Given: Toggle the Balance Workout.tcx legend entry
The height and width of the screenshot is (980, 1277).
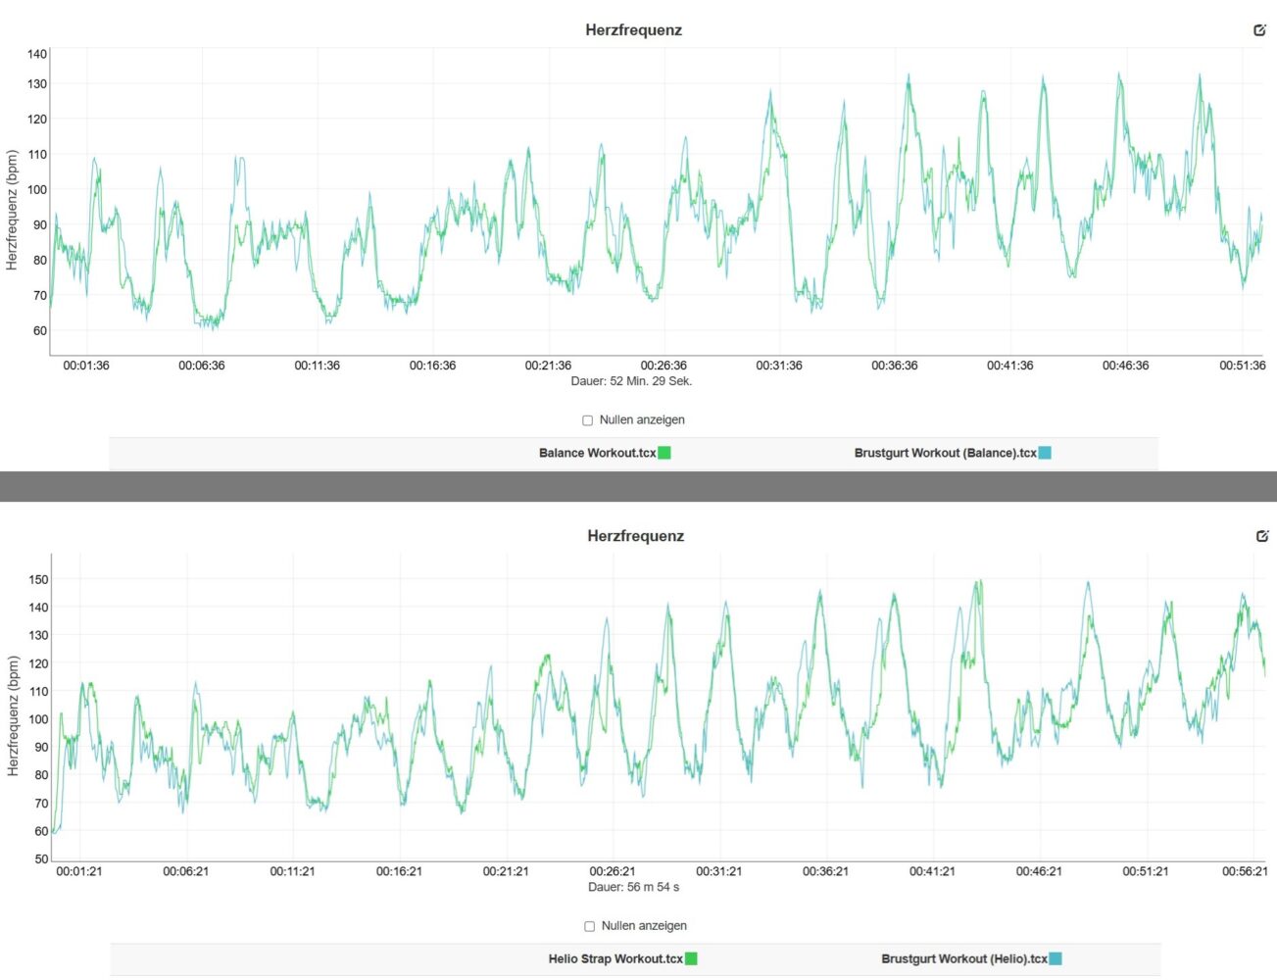Looking at the screenshot, I should 597,453.
